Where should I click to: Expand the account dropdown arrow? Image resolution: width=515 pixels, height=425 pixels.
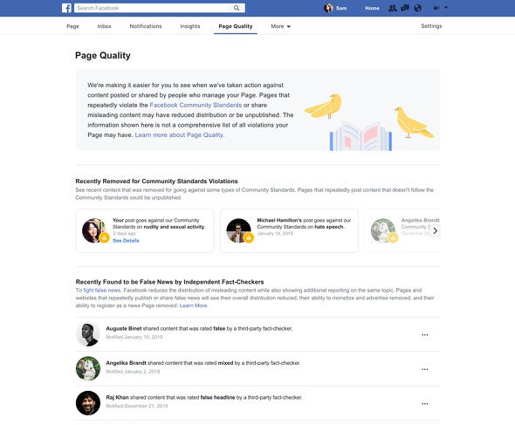pos(446,8)
